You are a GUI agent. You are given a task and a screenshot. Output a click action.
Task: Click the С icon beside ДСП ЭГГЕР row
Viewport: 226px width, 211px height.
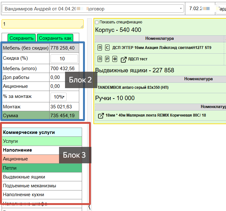[107, 48]
